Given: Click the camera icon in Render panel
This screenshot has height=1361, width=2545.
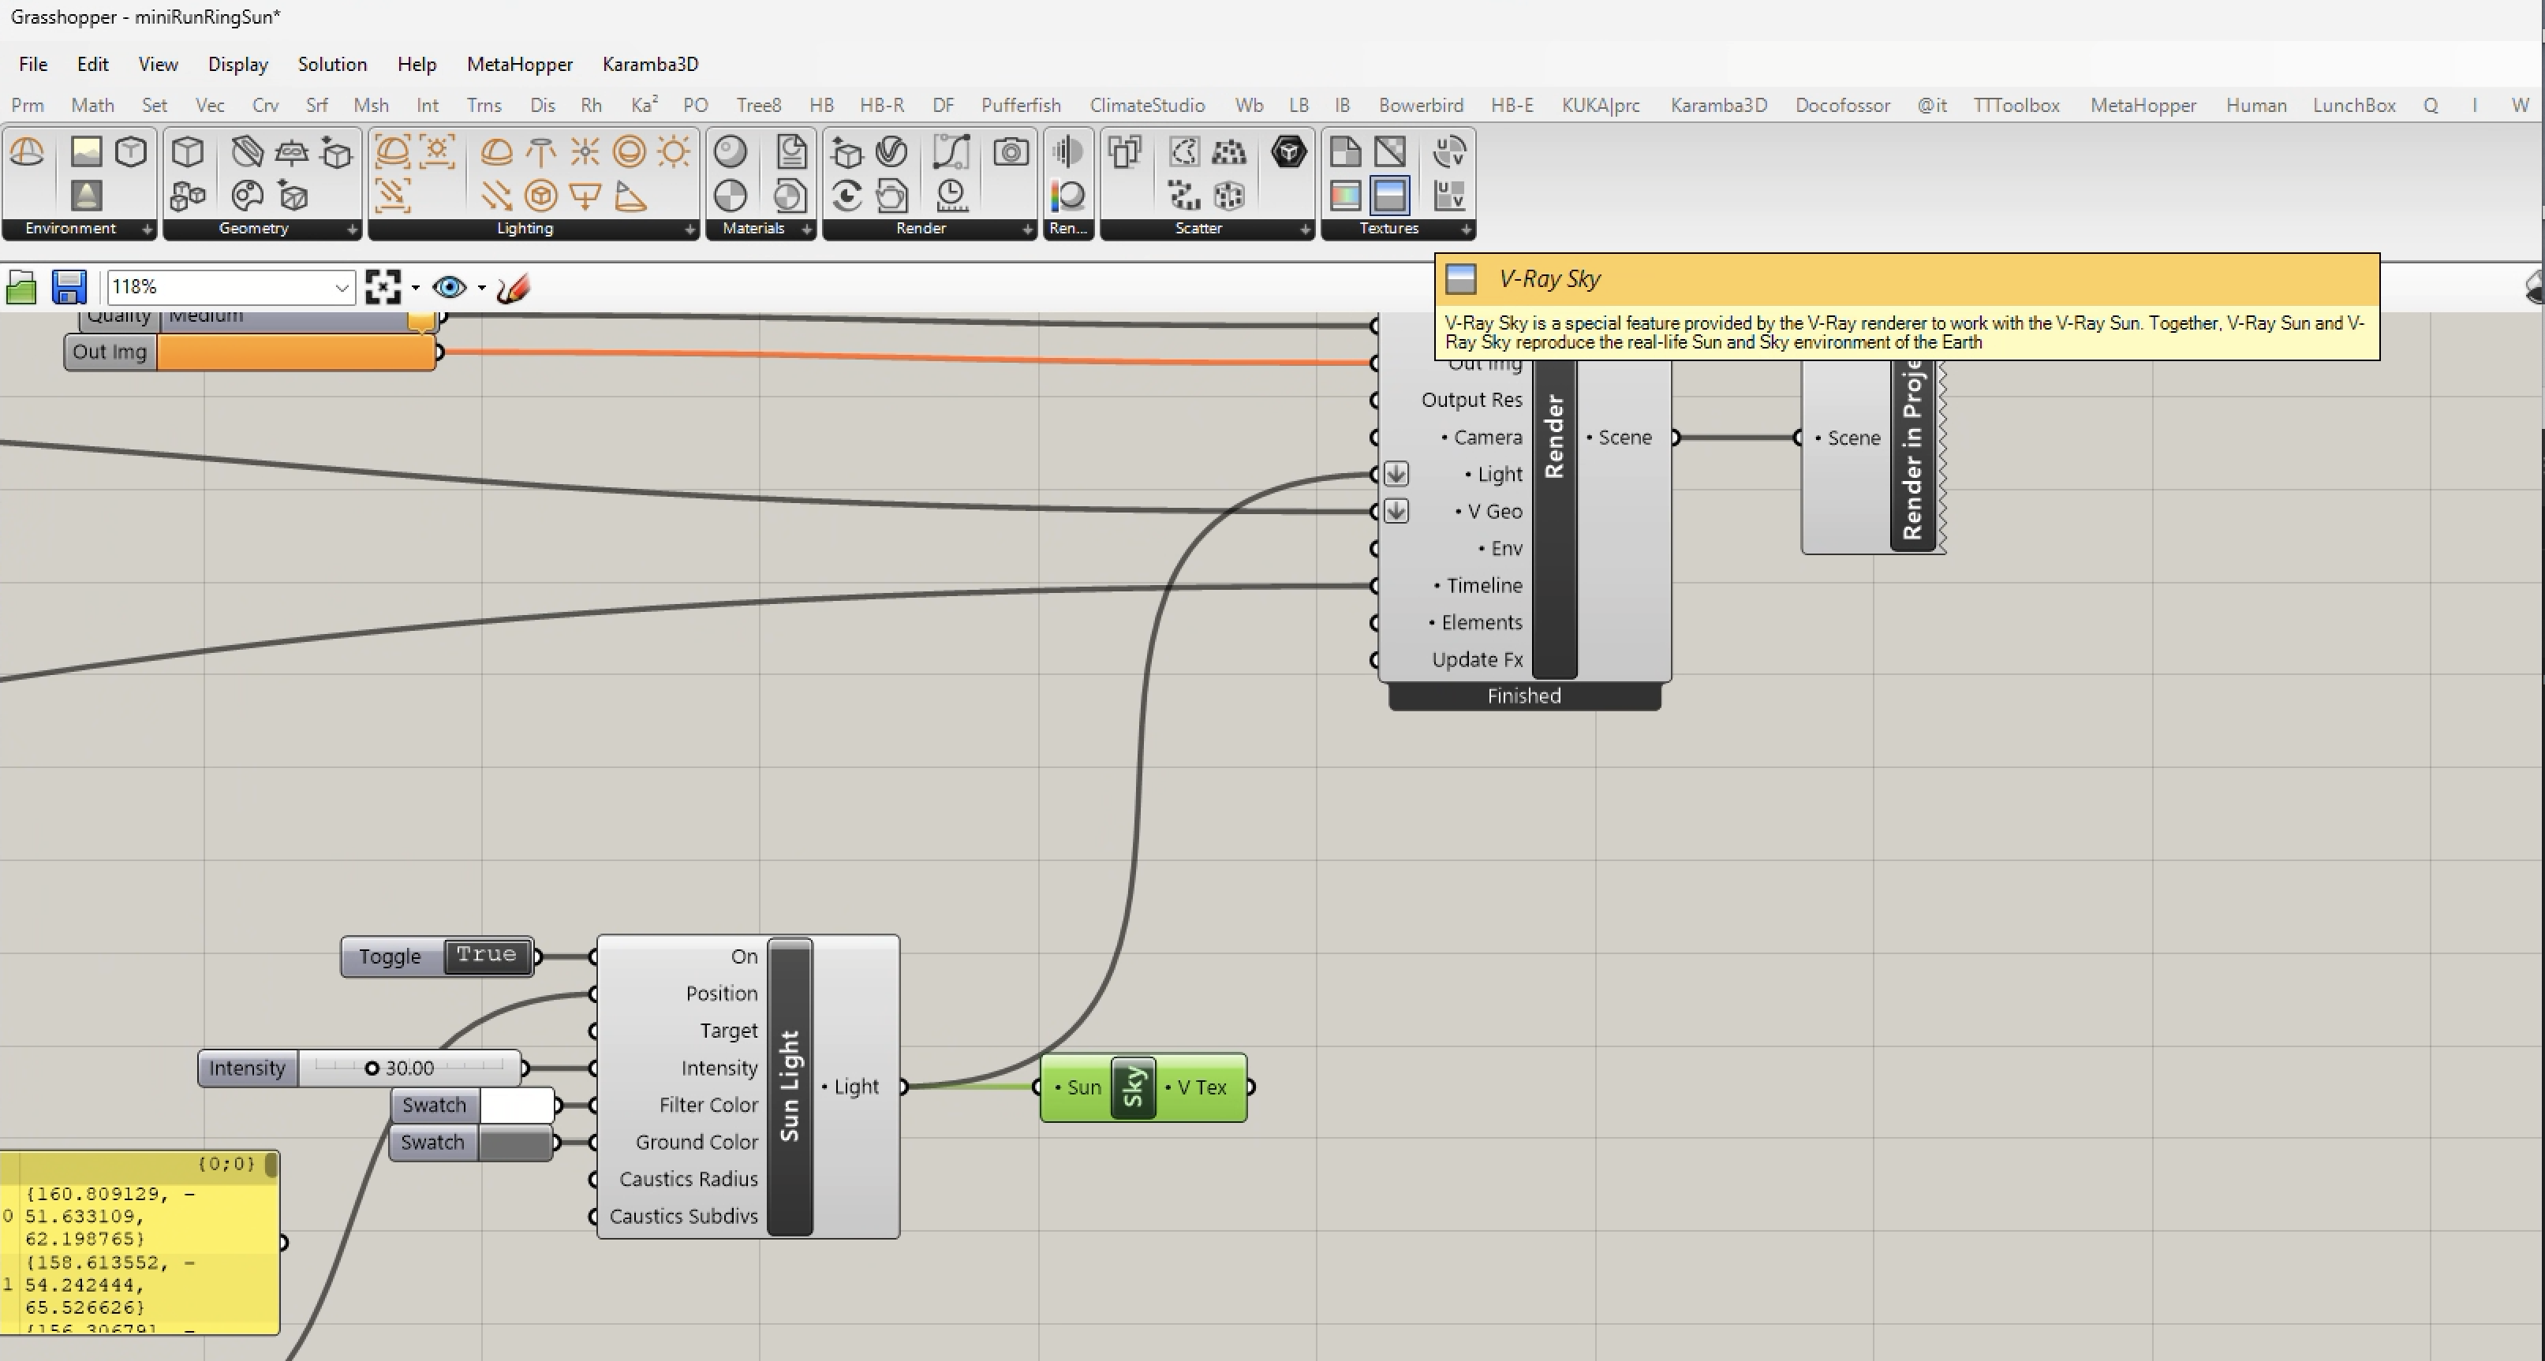Looking at the screenshot, I should [x=1010, y=151].
